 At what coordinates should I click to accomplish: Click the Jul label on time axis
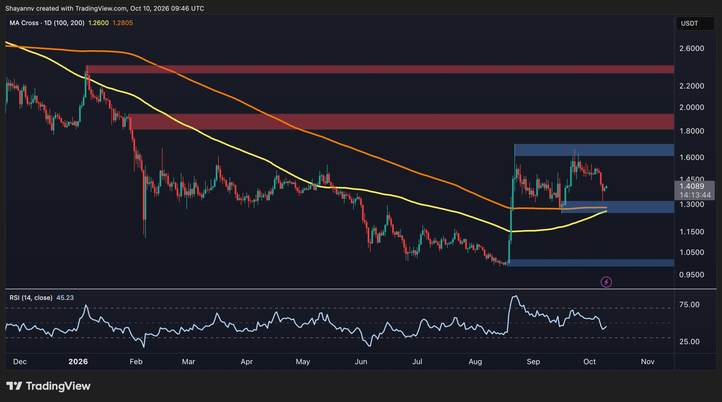point(417,362)
